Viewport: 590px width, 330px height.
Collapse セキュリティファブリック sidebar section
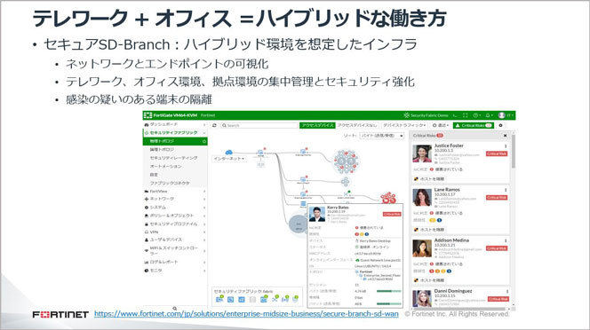pyautogui.click(x=175, y=133)
